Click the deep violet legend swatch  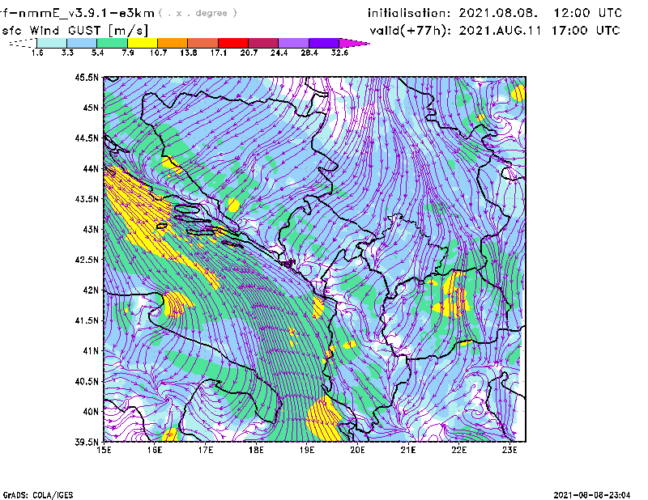pos(323,43)
